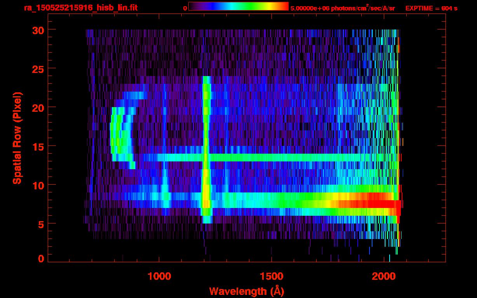Click the vertical emission line near 1216 Å
Viewport: 477px width, 298px height.
coord(206,147)
